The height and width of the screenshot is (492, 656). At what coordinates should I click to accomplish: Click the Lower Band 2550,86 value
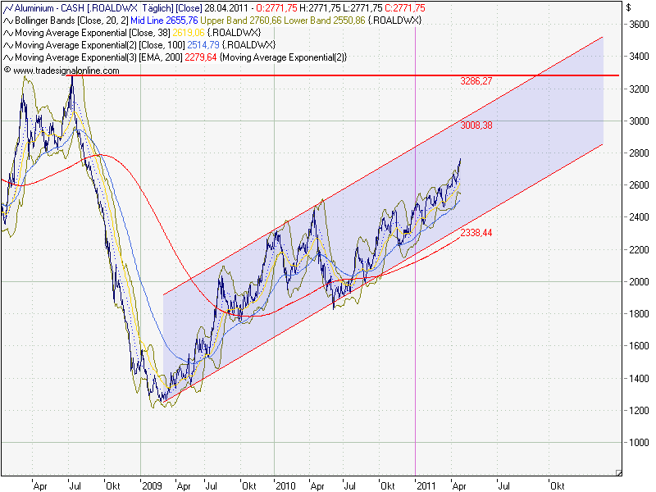pyautogui.click(x=325, y=20)
